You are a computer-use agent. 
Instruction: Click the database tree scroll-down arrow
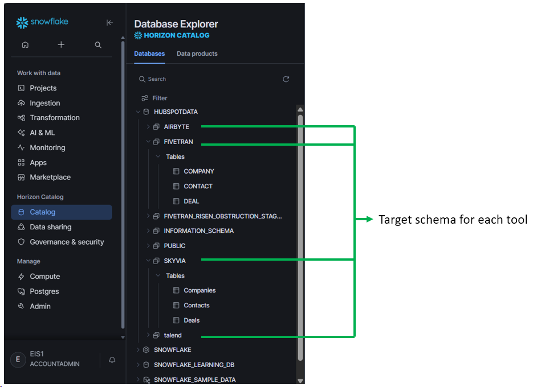(300, 381)
